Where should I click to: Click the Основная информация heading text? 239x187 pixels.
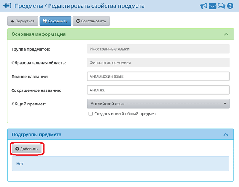pyautogui.click(x=38, y=34)
